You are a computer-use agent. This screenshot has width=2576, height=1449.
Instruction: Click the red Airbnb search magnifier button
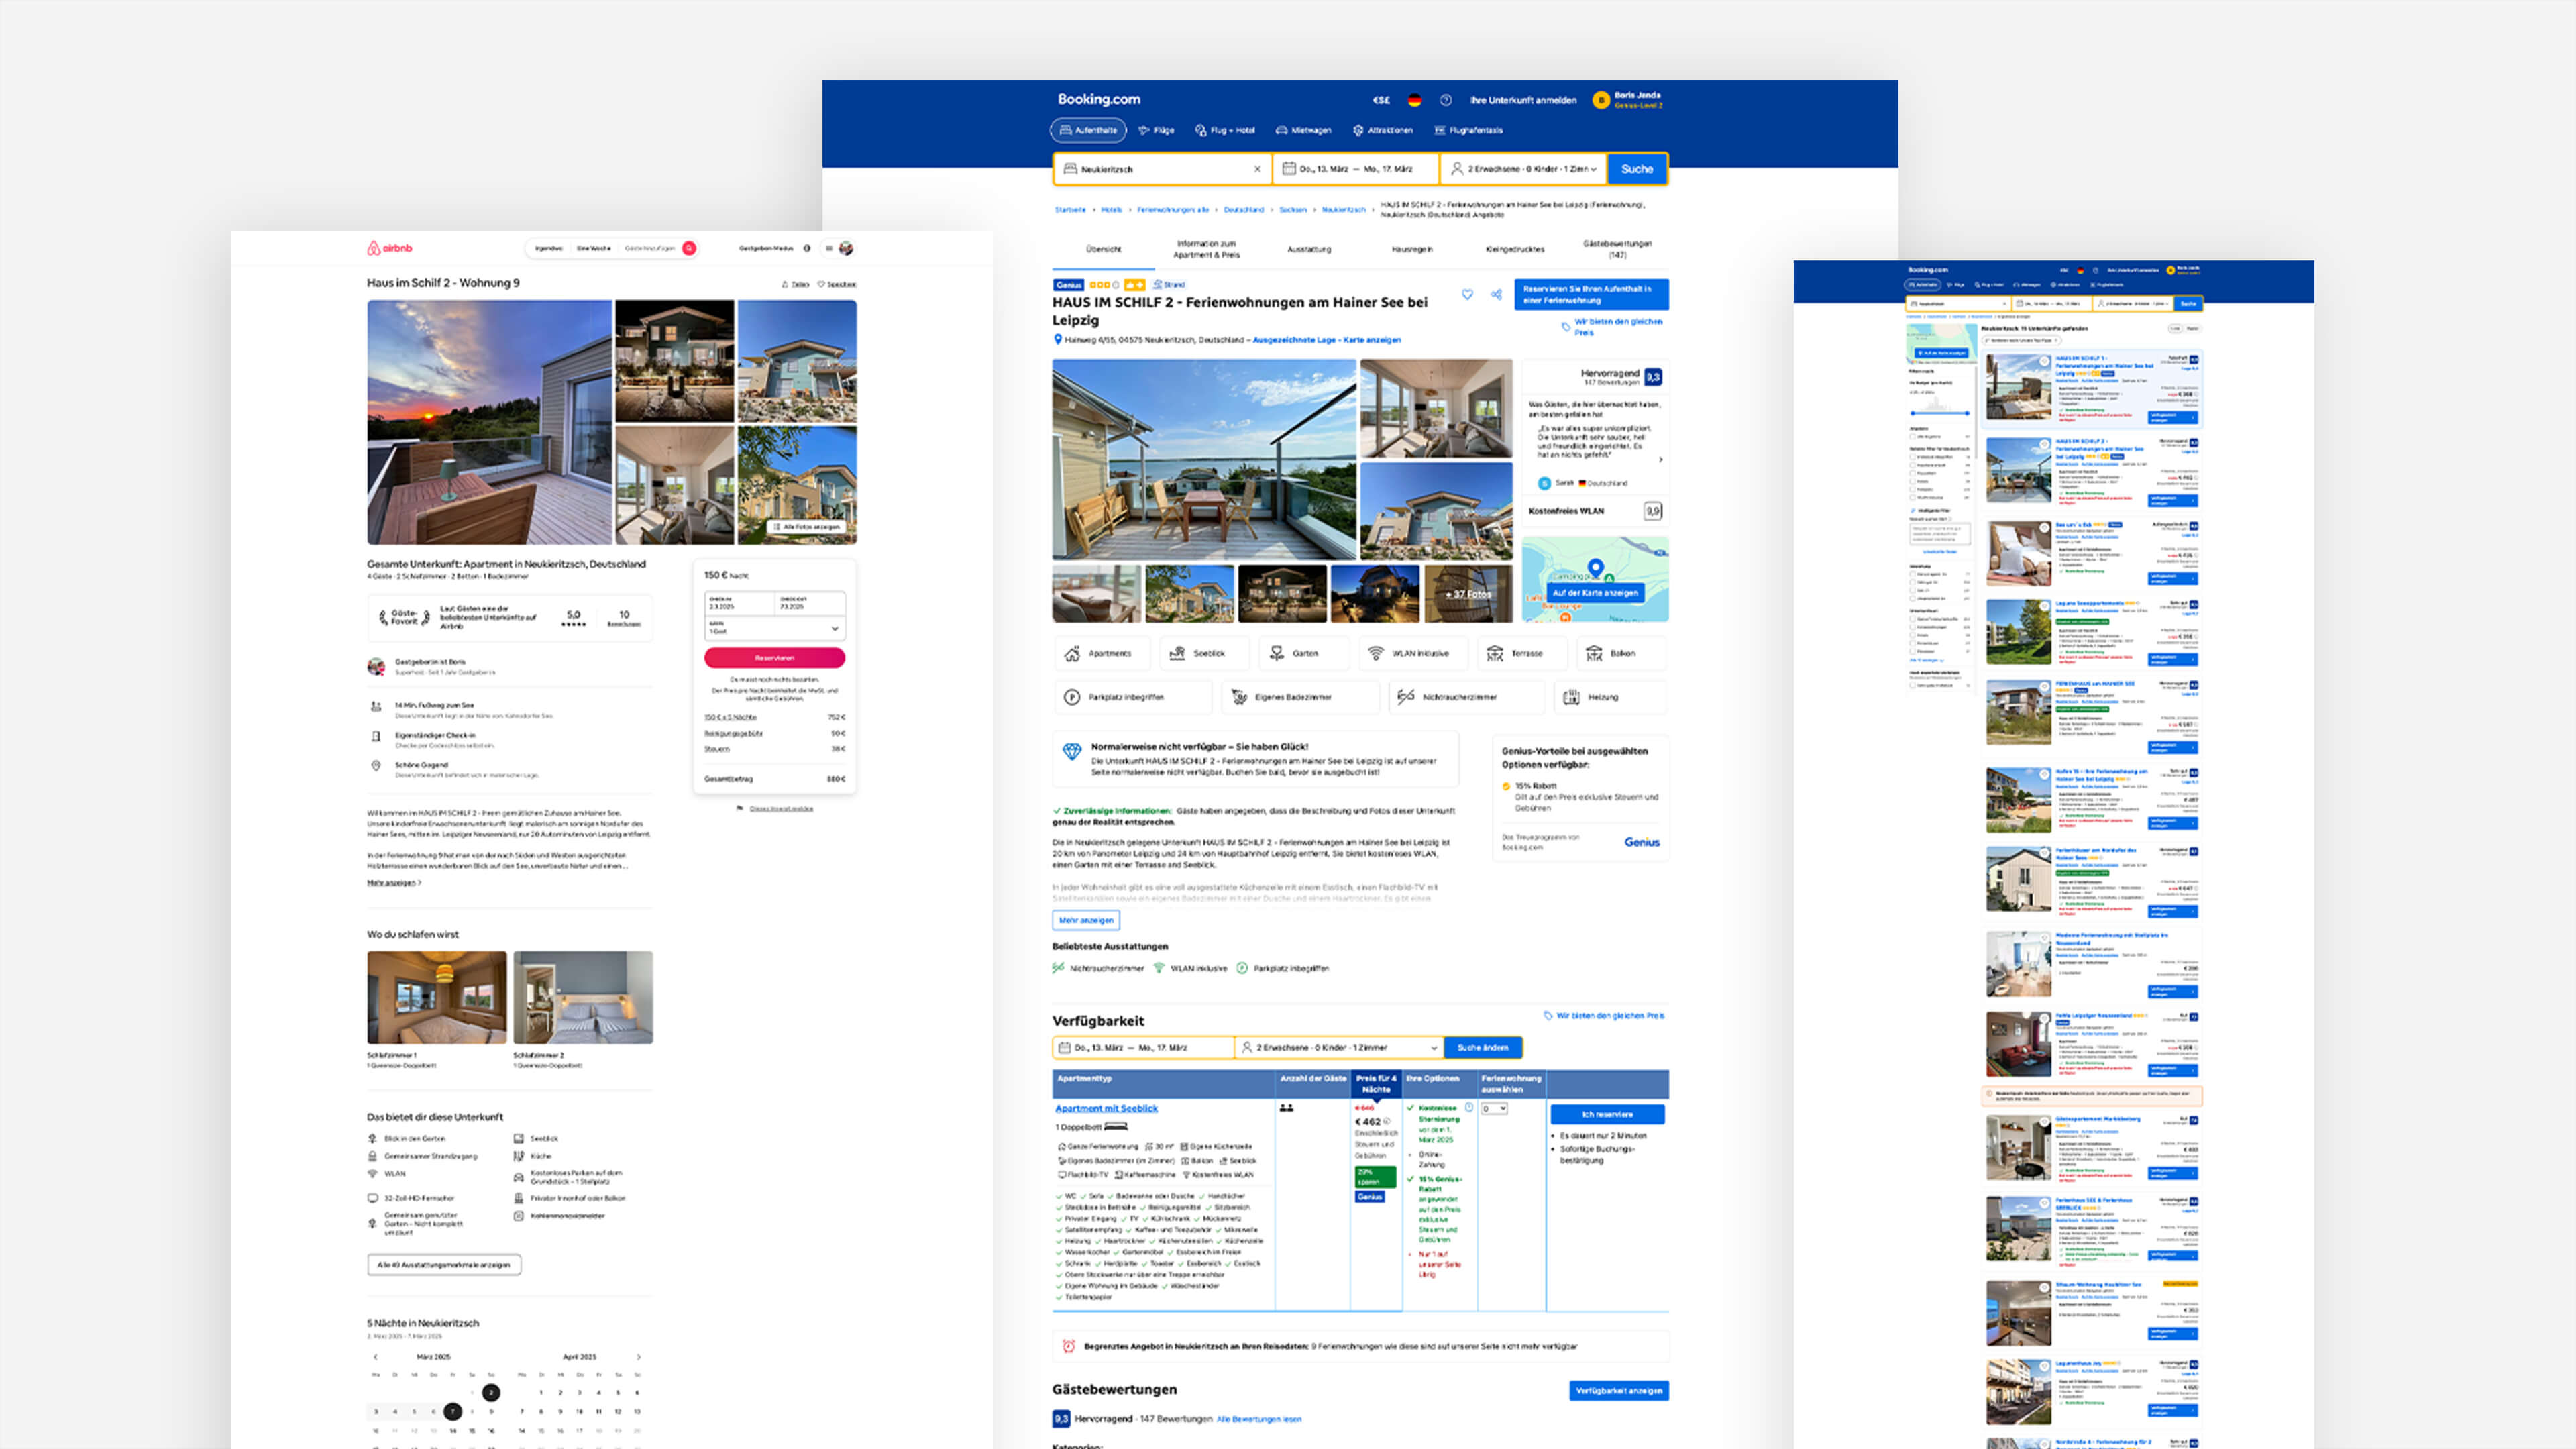[x=689, y=248]
